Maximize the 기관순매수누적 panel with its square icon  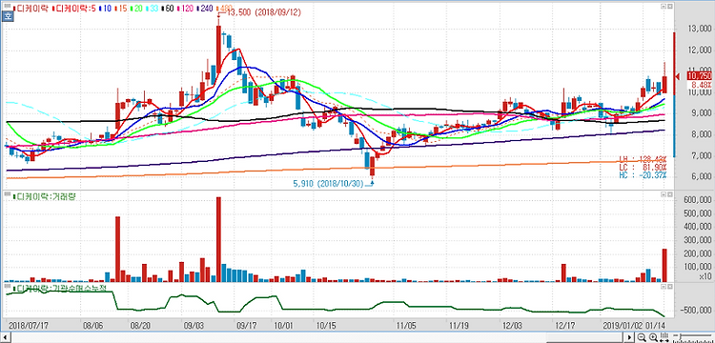670,286
